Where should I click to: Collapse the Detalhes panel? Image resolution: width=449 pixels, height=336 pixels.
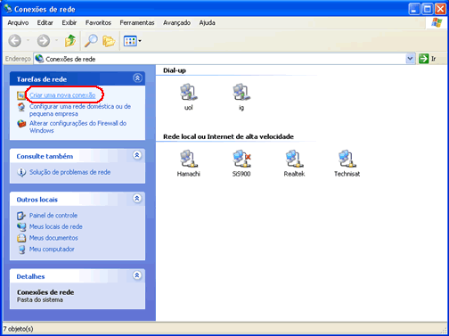[137, 275]
